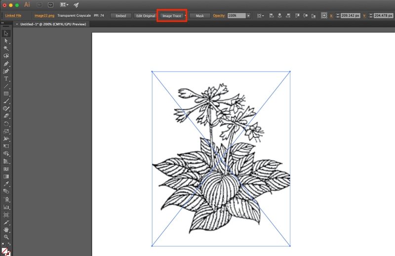Click the Mask button
The height and width of the screenshot is (256, 395).
pos(199,16)
